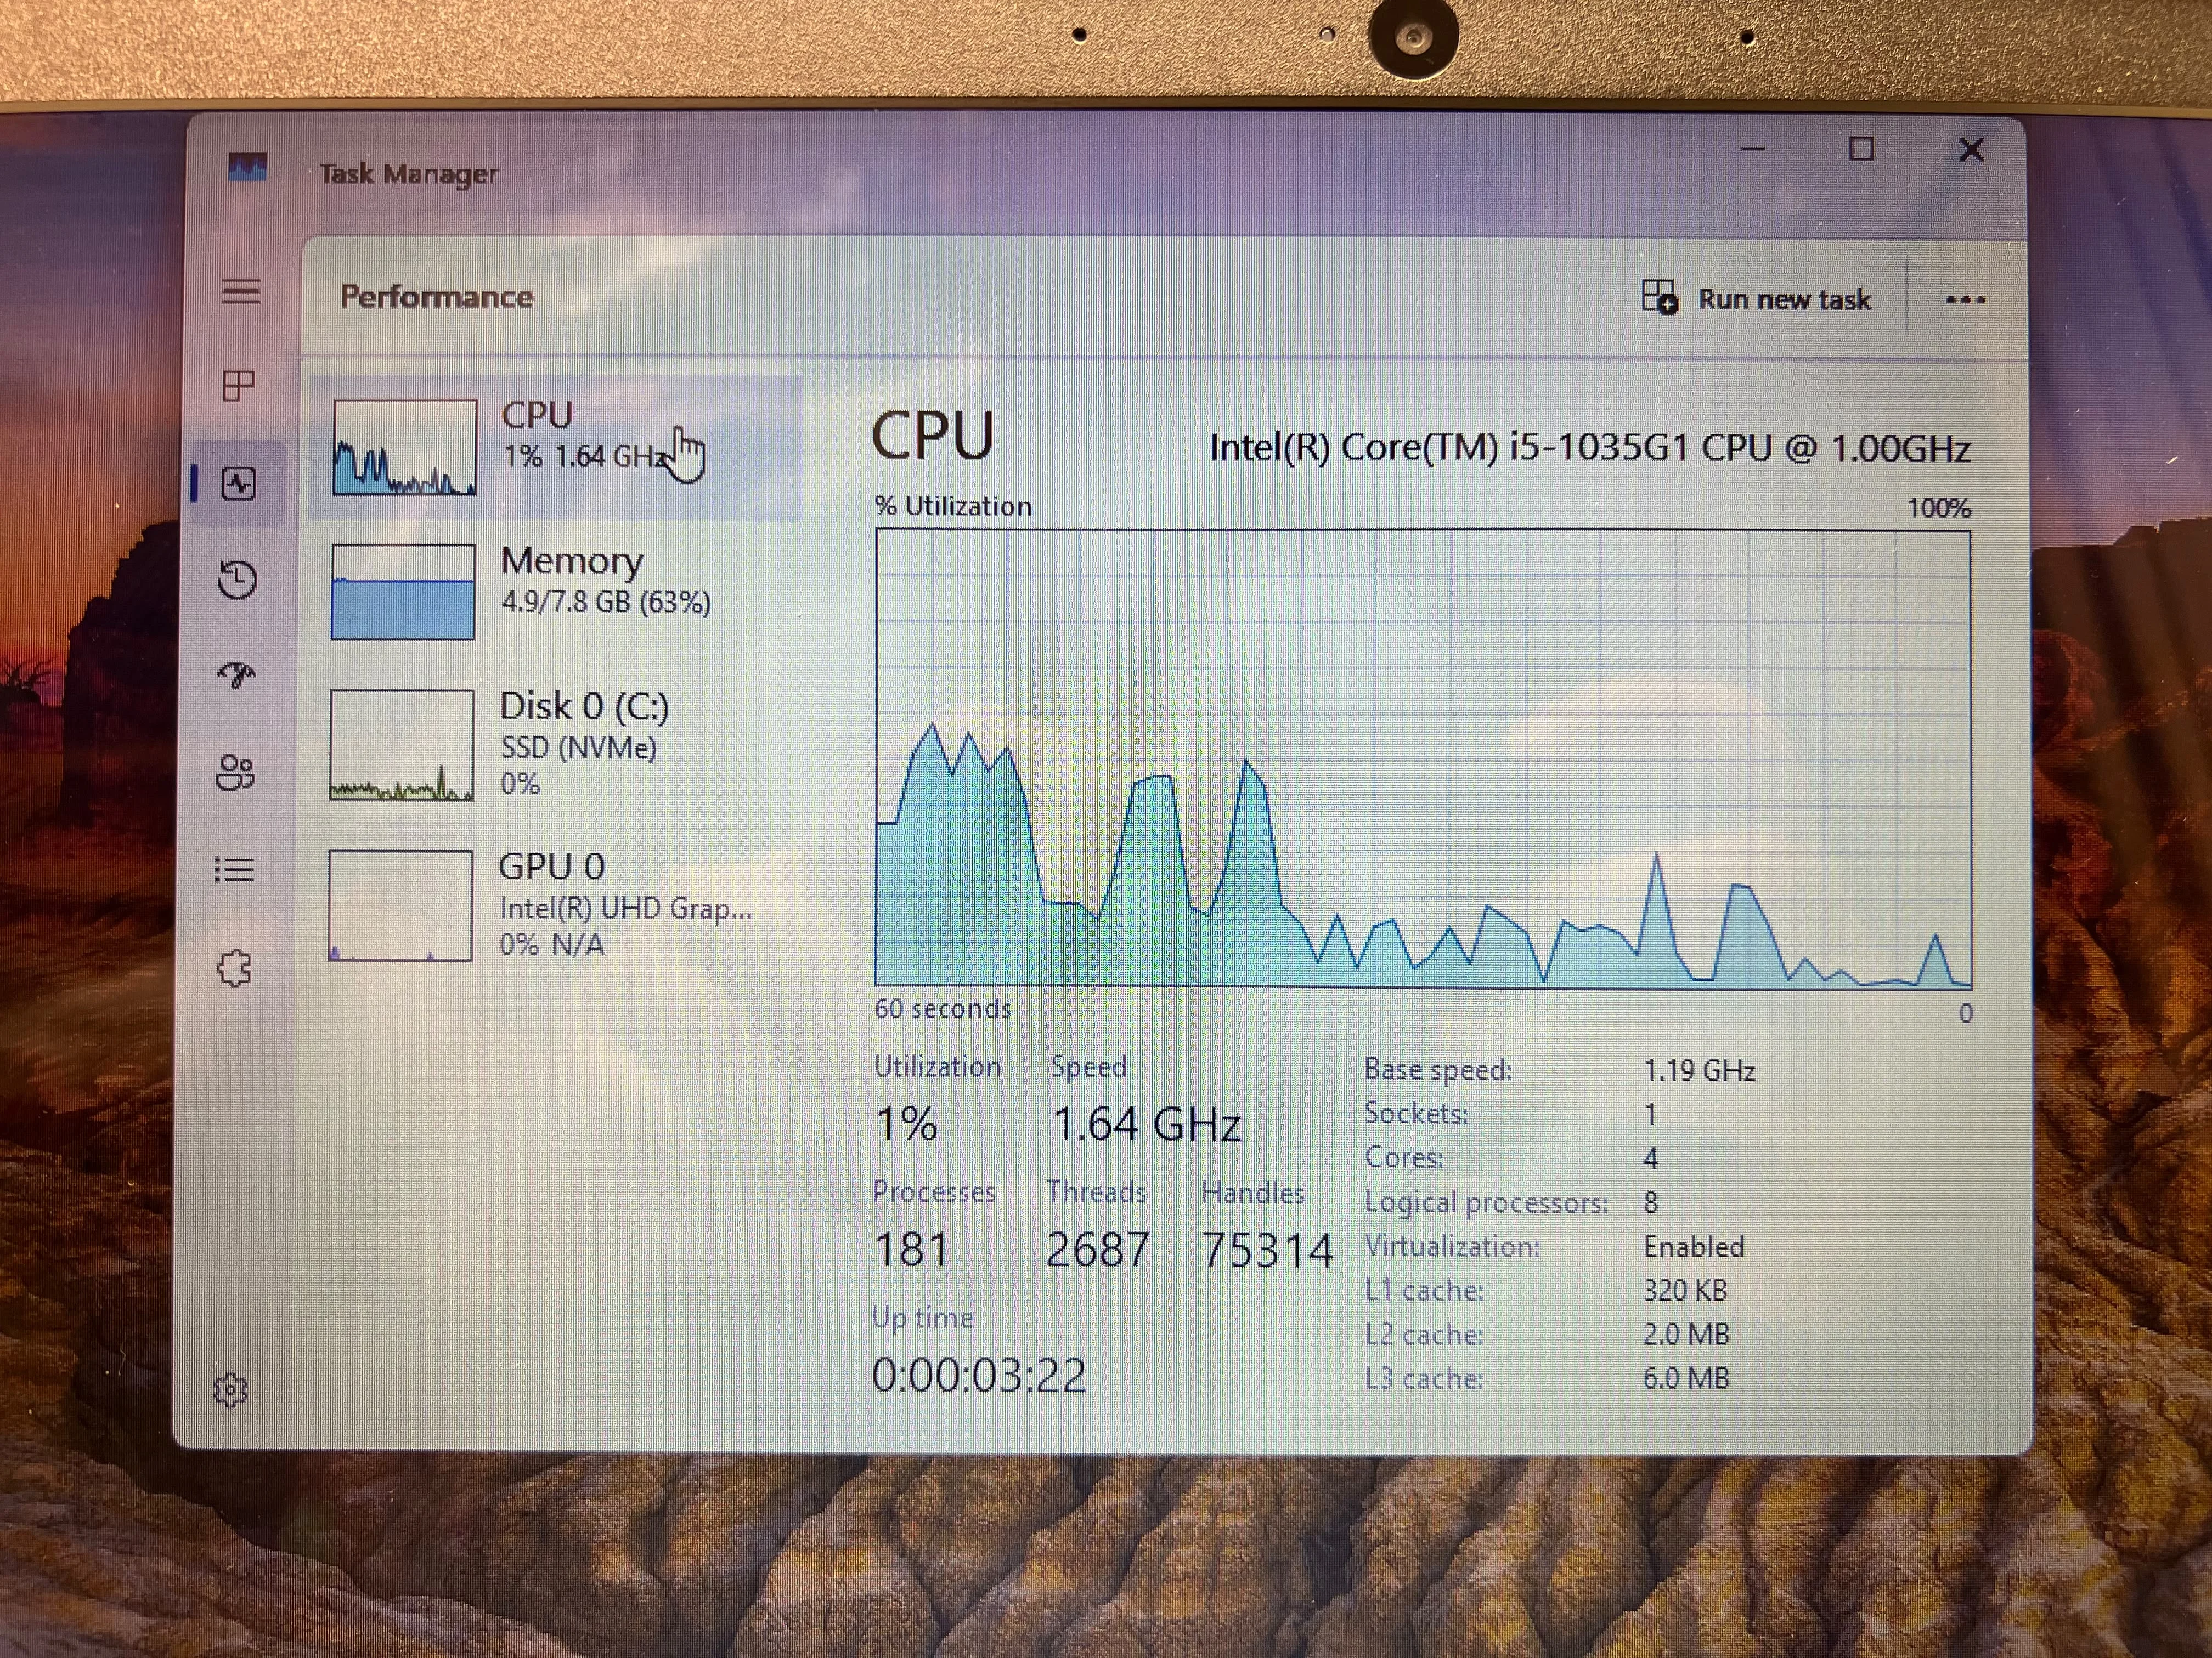Viewport: 2212px width, 1658px height.
Task: Open Startup apps page icon
Action: (x=237, y=674)
